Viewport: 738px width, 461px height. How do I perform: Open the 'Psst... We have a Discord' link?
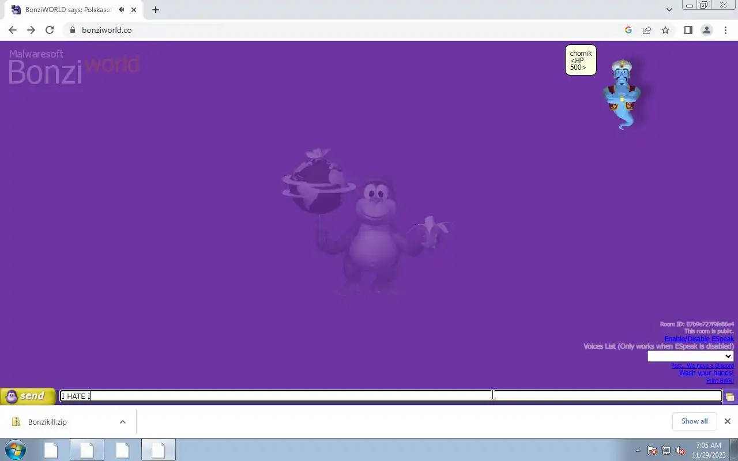coord(702,366)
